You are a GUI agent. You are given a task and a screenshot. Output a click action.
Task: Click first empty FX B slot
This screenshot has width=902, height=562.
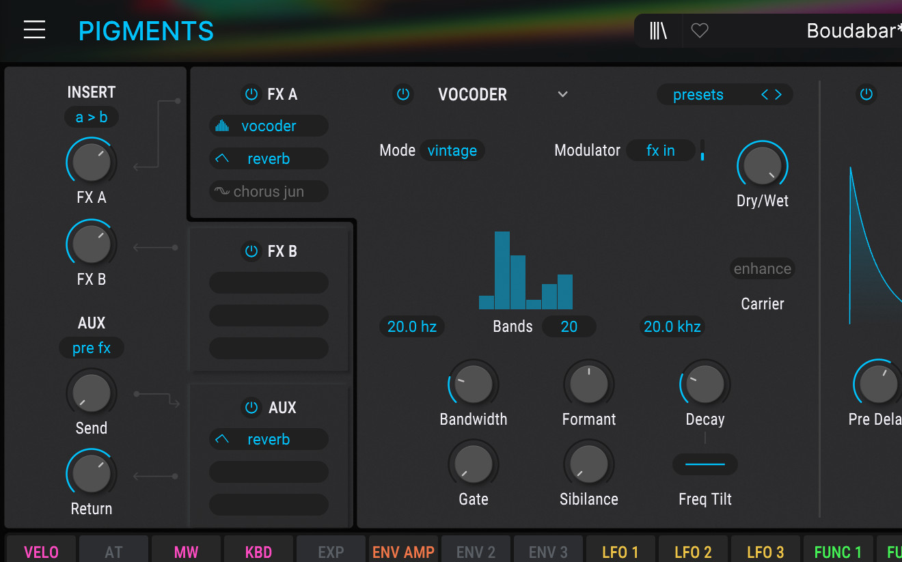269,283
